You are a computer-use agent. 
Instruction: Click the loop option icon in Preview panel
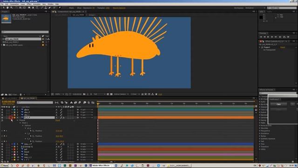point(284,37)
